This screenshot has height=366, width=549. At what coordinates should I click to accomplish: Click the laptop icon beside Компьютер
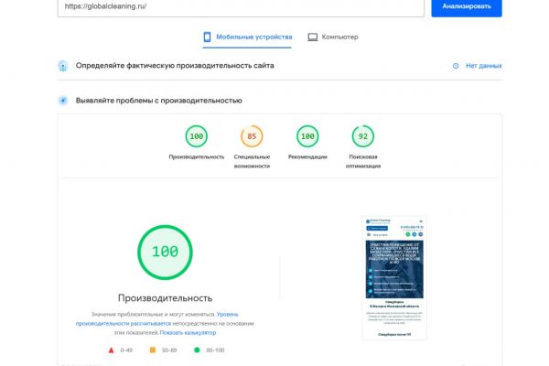point(313,38)
